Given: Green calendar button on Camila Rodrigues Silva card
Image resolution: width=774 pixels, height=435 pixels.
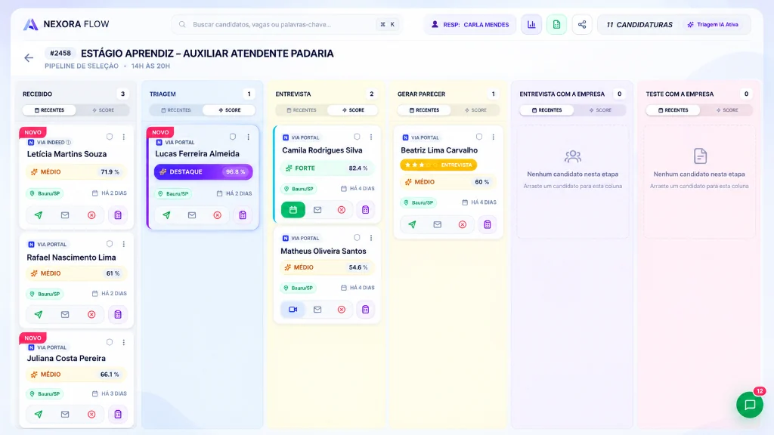Looking at the screenshot, I should coord(293,210).
